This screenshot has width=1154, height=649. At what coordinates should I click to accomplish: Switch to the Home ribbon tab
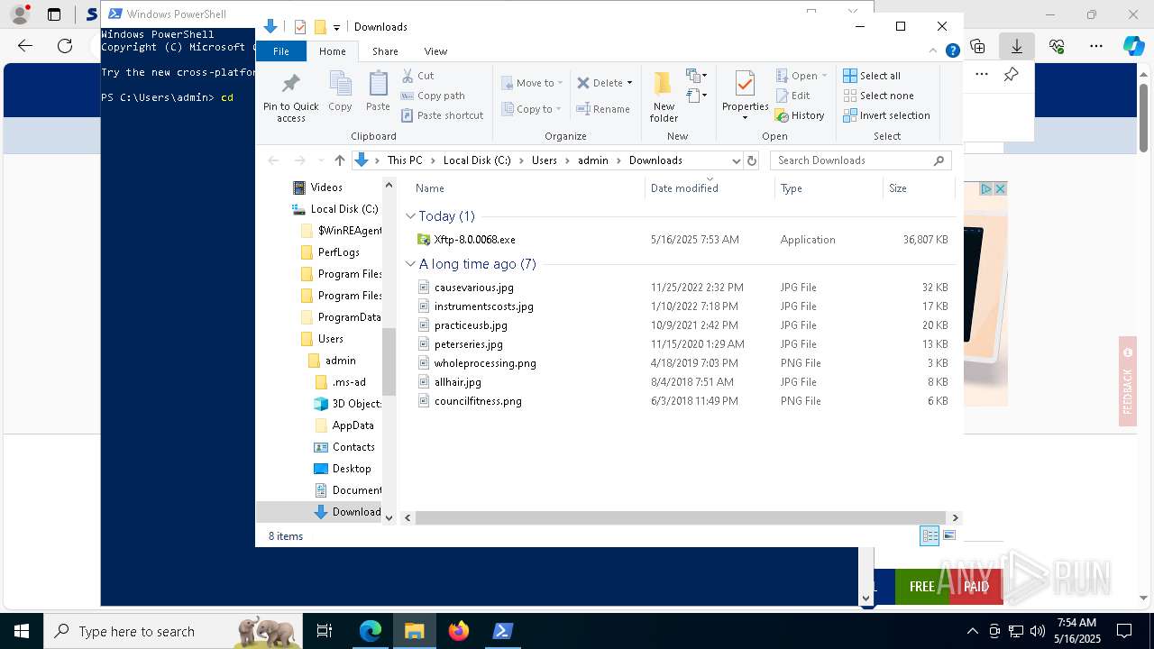pos(332,51)
